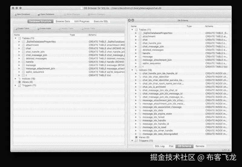Click the Triggers (11) icon in DB Schema panel

pyautogui.click(x=136, y=141)
